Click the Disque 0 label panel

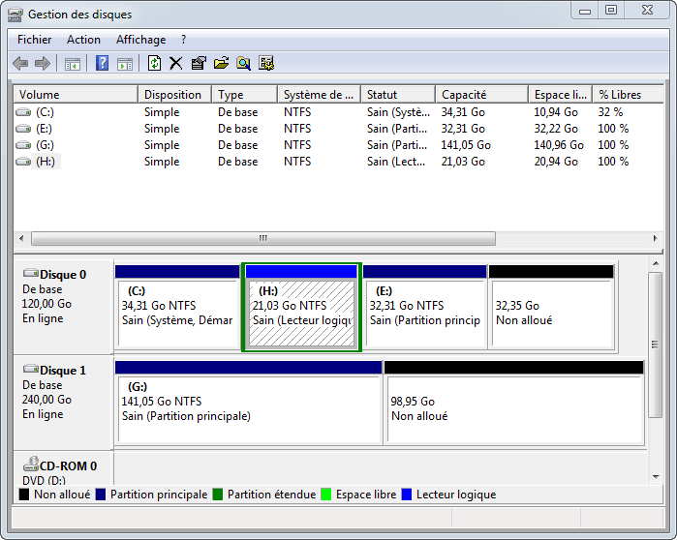pos(64,307)
